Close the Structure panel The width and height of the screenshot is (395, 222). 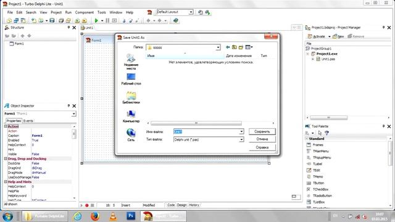(x=74, y=28)
